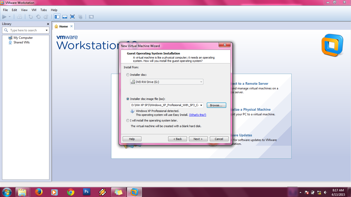Click the Unity mode toolbar icon

click(x=80, y=17)
